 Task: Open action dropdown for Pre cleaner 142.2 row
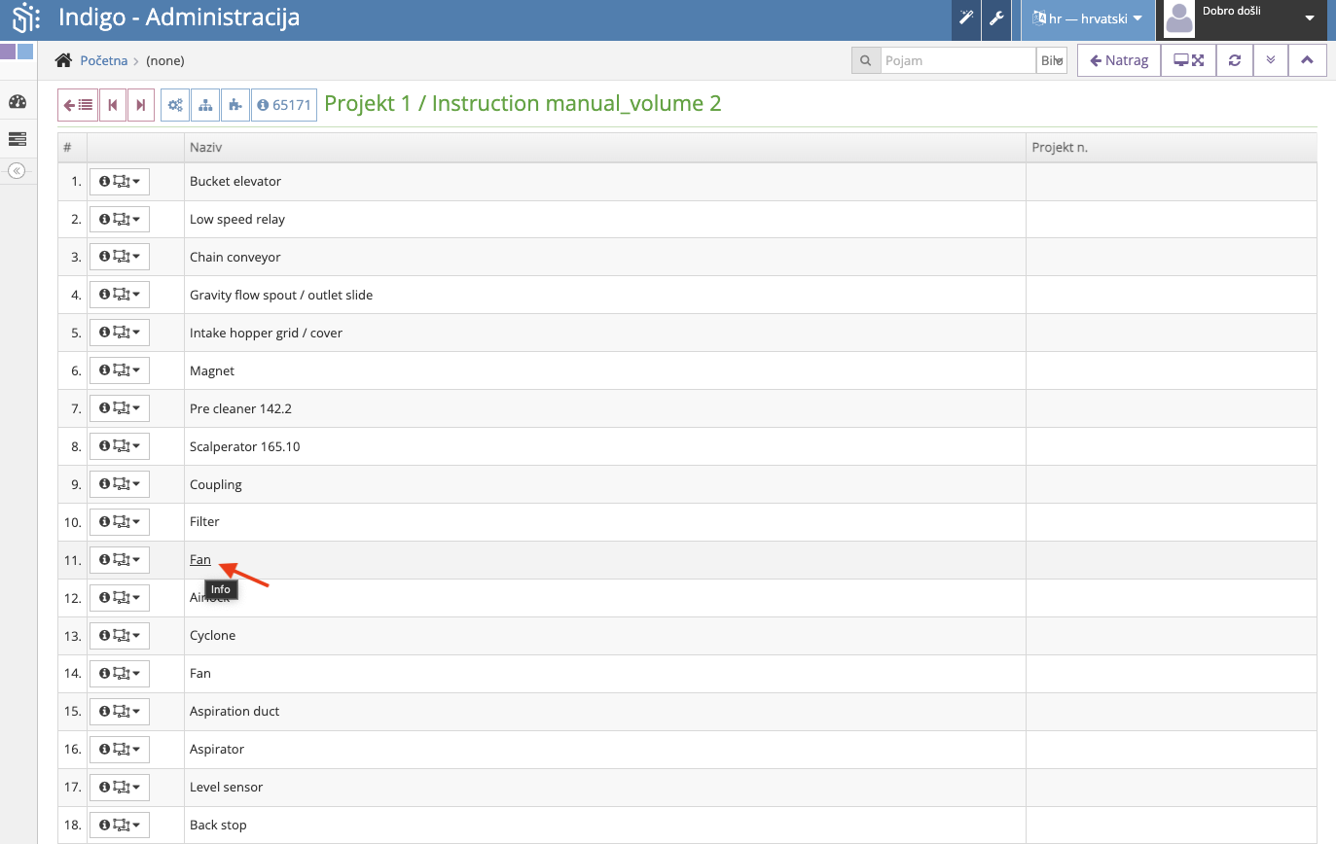tap(120, 408)
